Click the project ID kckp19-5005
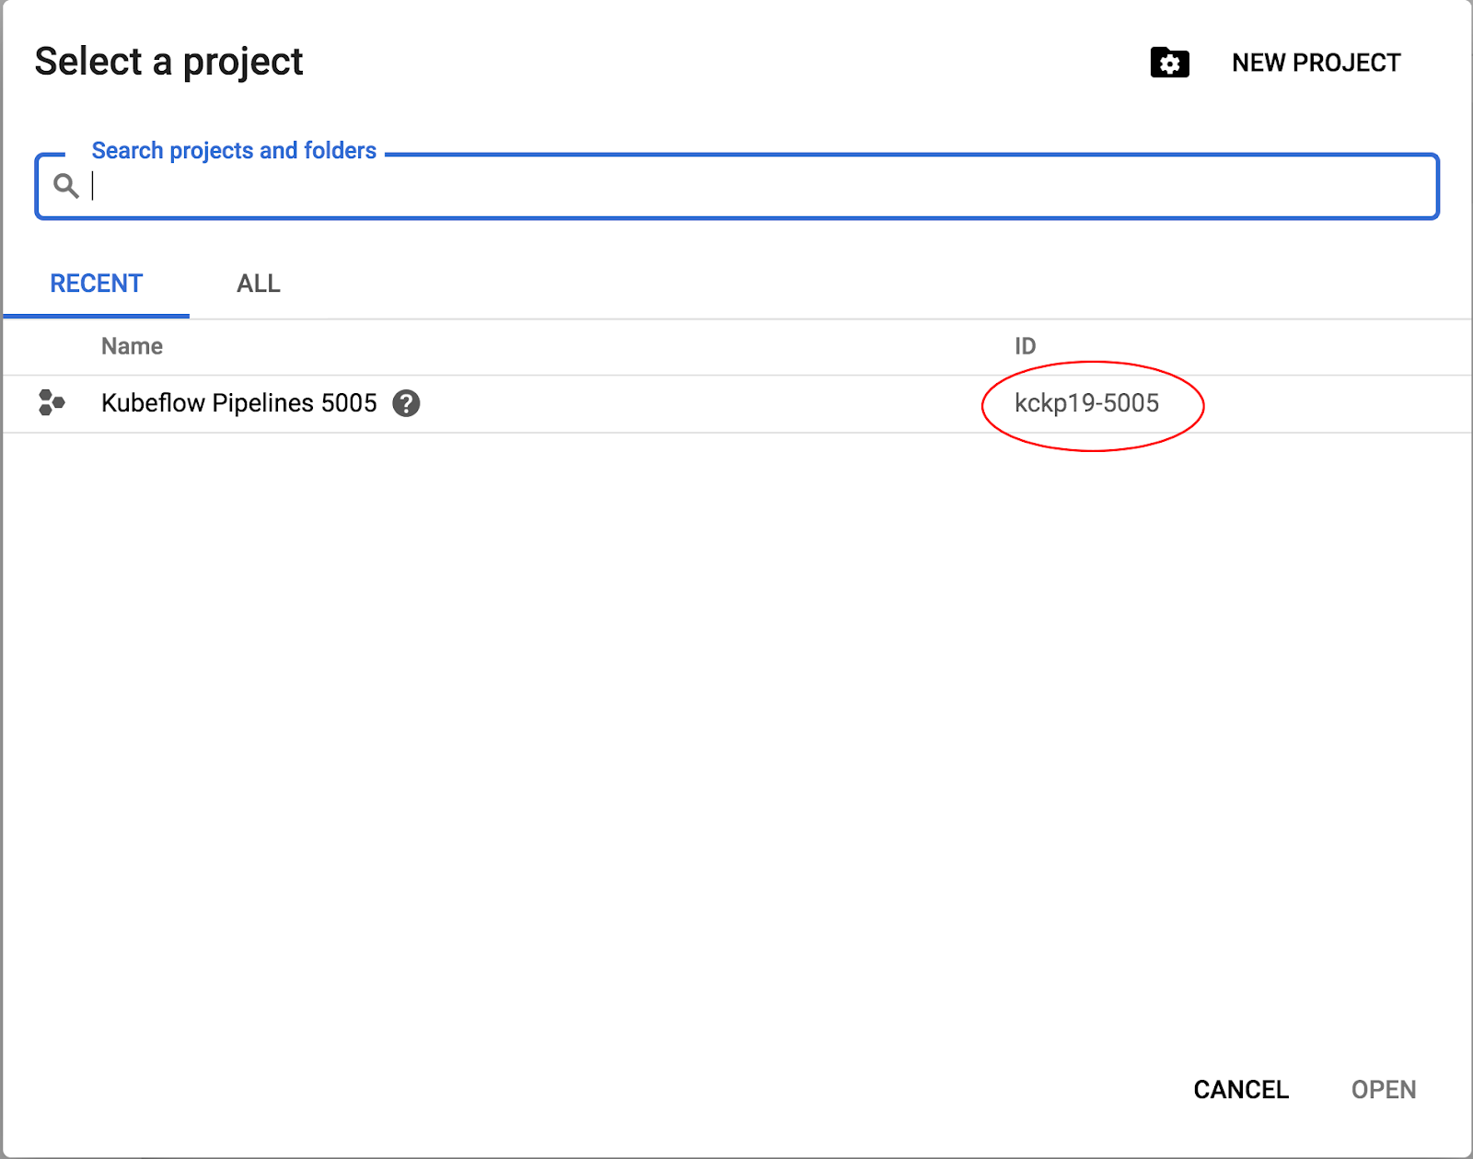 tap(1086, 403)
